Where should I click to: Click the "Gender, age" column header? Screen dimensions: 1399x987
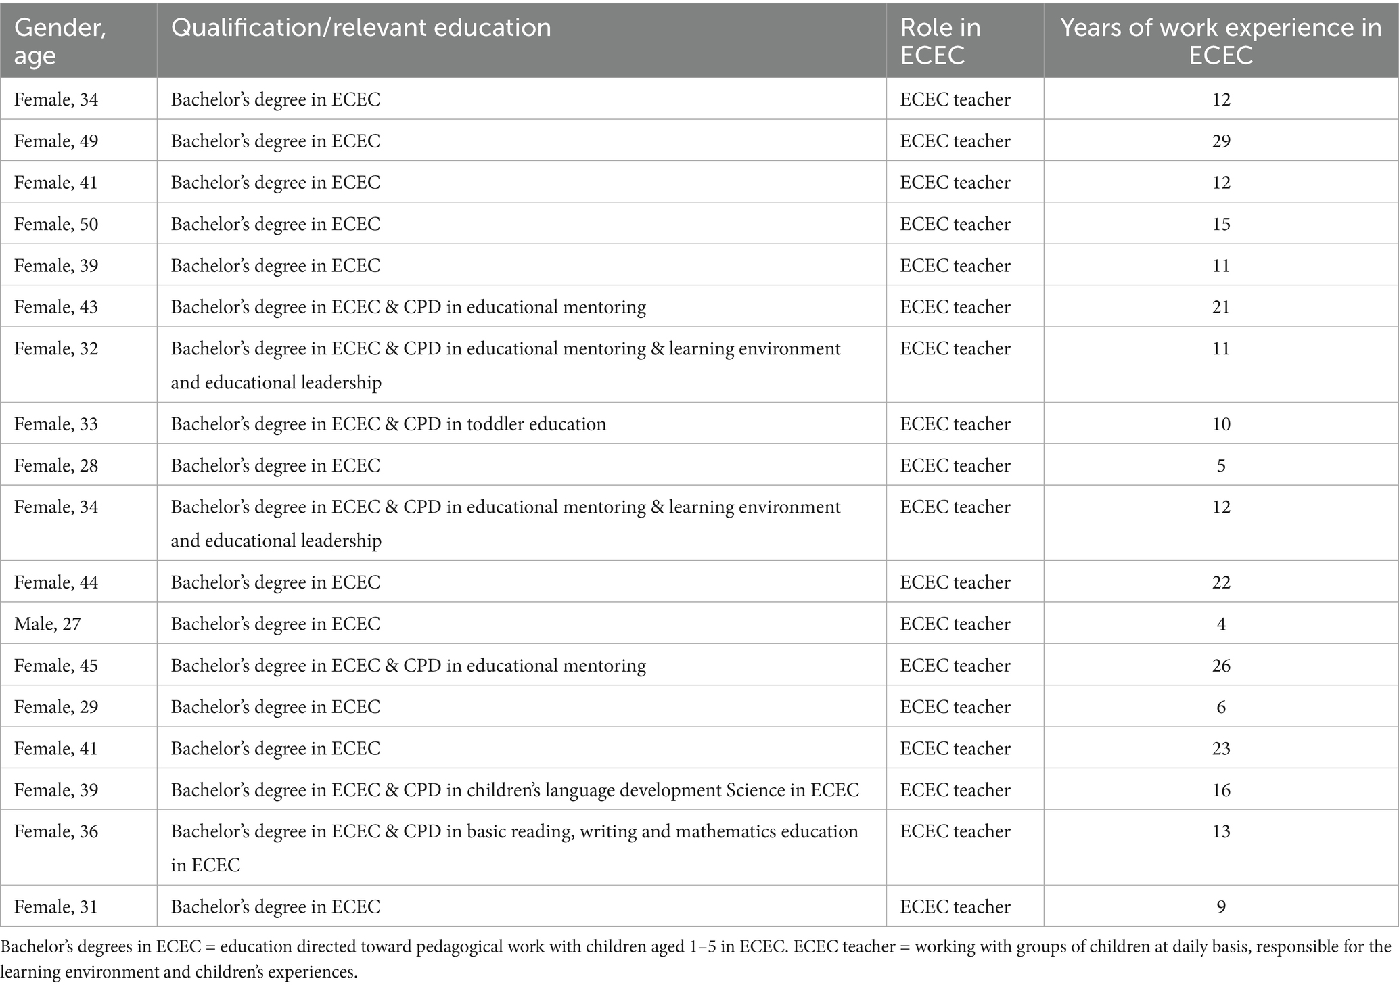pyautogui.click(x=60, y=41)
